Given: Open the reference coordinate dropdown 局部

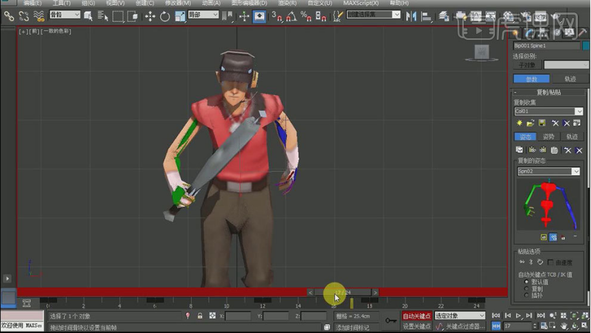Looking at the screenshot, I should (203, 15).
